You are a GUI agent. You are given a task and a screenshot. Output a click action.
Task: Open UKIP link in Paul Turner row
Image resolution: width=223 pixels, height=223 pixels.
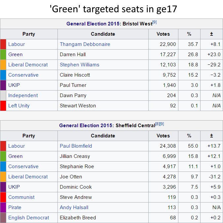click(14, 85)
